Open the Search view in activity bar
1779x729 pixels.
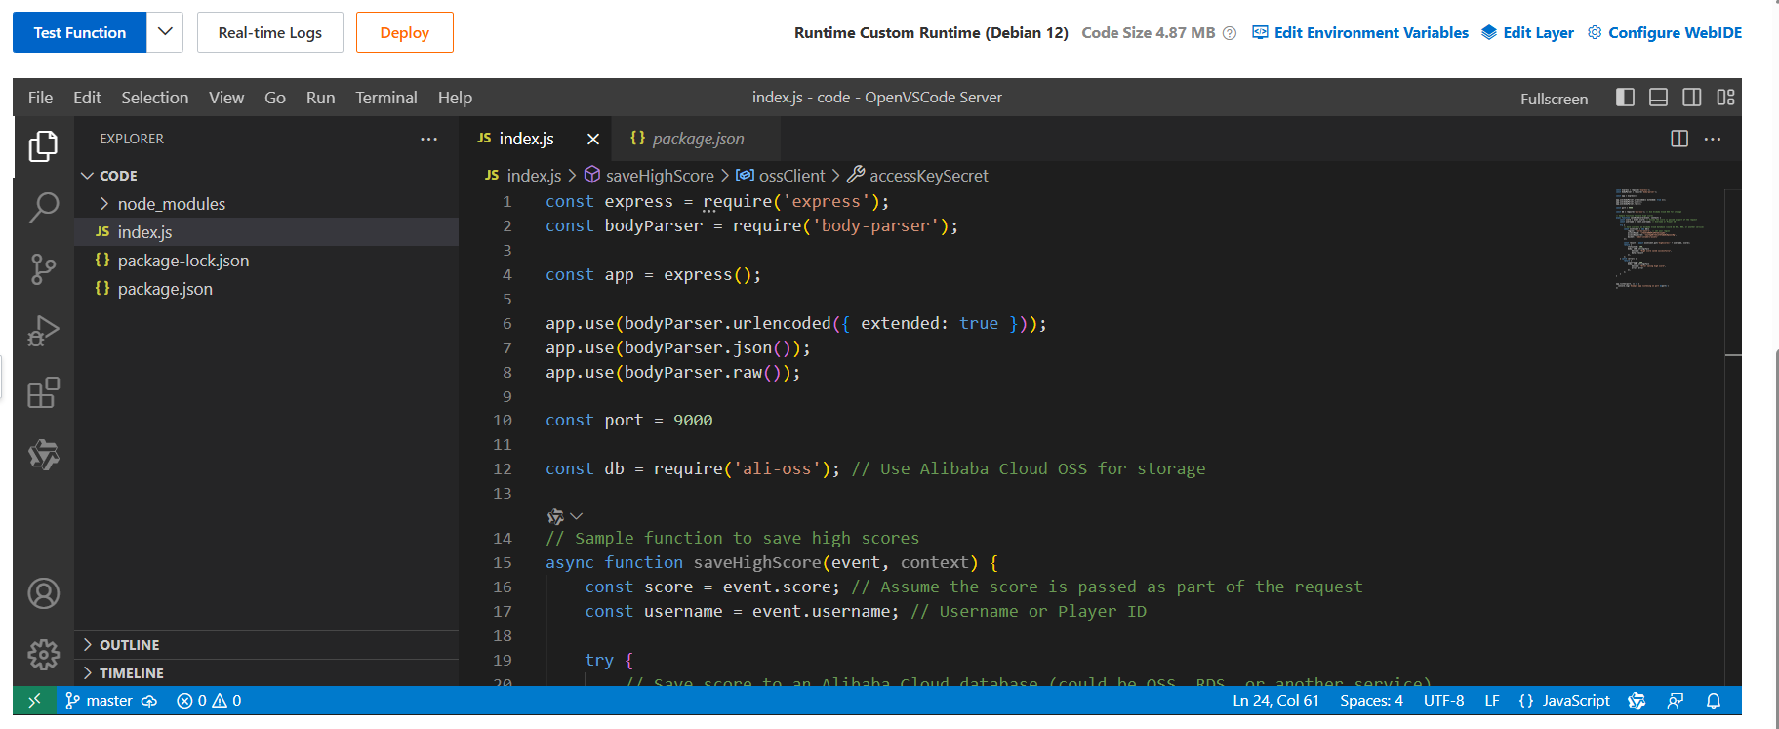pyautogui.click(x=43, y=207)
